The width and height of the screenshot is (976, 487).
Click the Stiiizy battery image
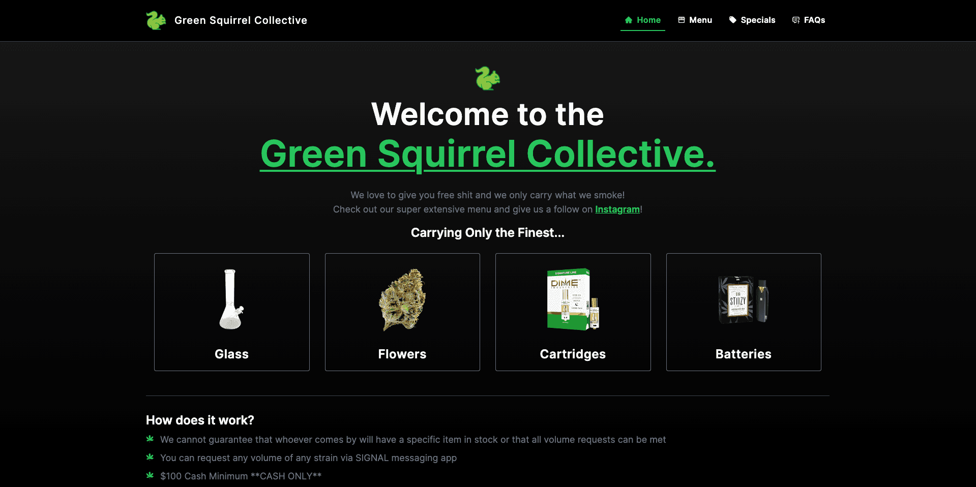coord(744,299)
